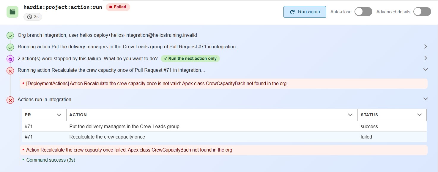This screenshot has width=438, height=172.
Task: Select the Put the delivery managers table cell
Action: pos(212,126)
